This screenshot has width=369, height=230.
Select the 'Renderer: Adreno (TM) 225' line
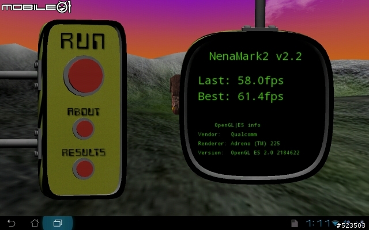239,143
